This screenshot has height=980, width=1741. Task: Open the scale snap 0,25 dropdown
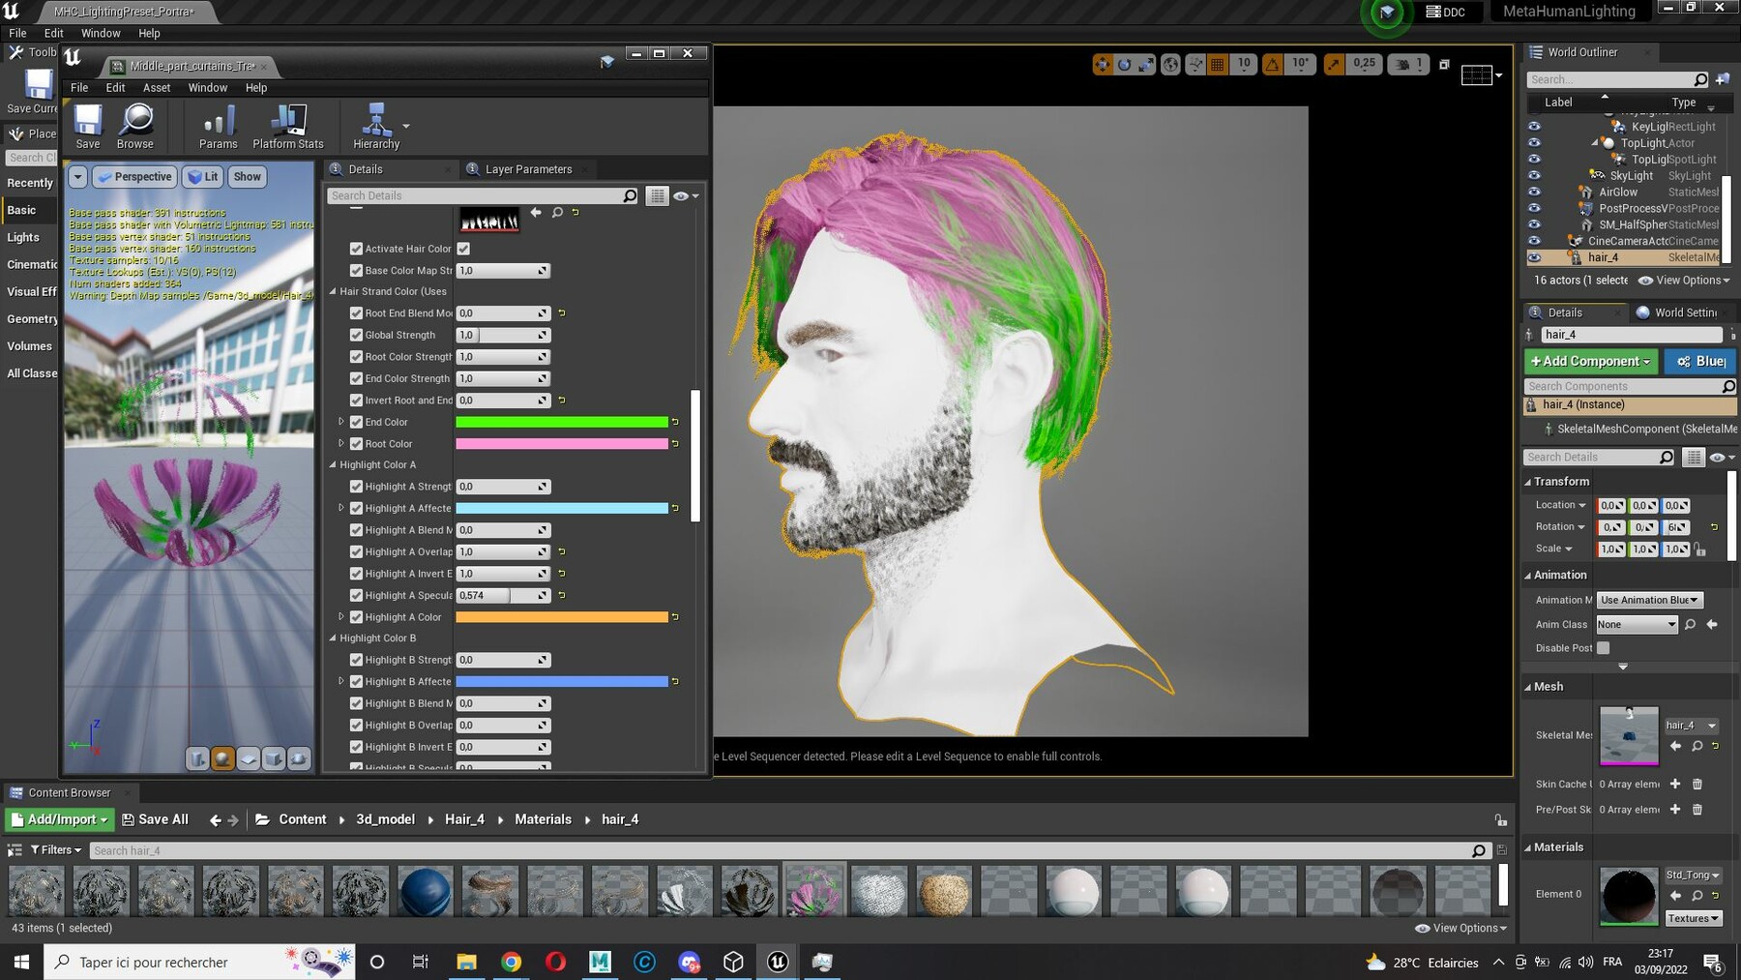pyautogui.click(x=1364, y=64)
